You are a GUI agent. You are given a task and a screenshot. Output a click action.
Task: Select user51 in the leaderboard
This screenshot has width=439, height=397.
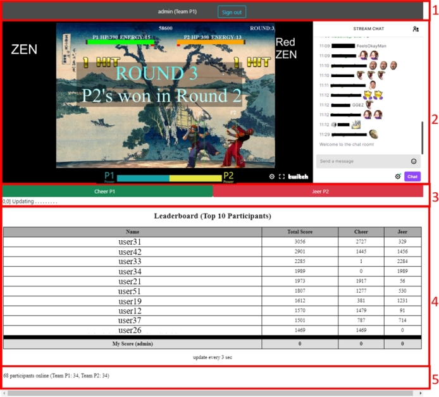tap(129, 291)
